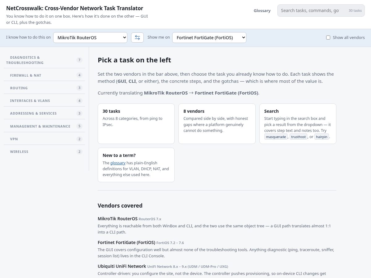Image resolution: width=371 pixels, height=278 pixels.
Task: Click the MikroTik RouterOS vendor entry
Action: point(117,219)
